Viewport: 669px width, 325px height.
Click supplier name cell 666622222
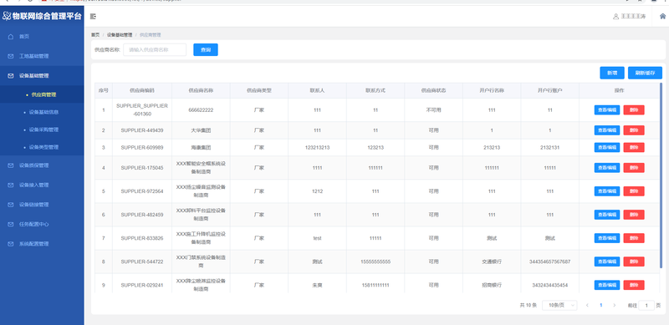[201, 110]
